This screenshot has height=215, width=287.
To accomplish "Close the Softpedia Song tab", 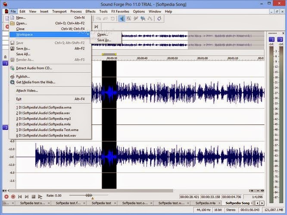I will click(x=252, y=203).
